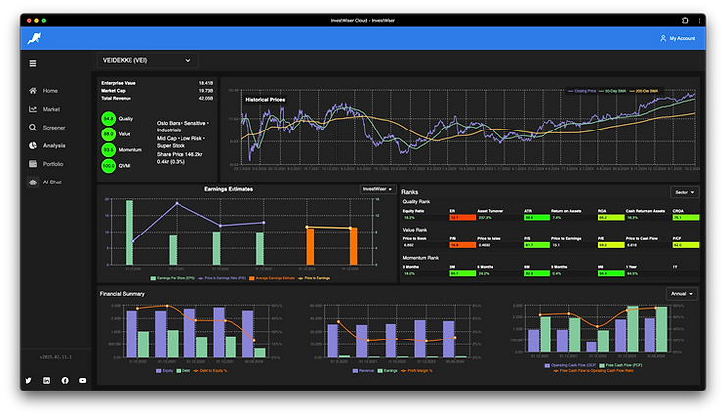Toggle Earnings Per Share legend entry
Viewport: 726px width, 417px height.
point(173,278)
